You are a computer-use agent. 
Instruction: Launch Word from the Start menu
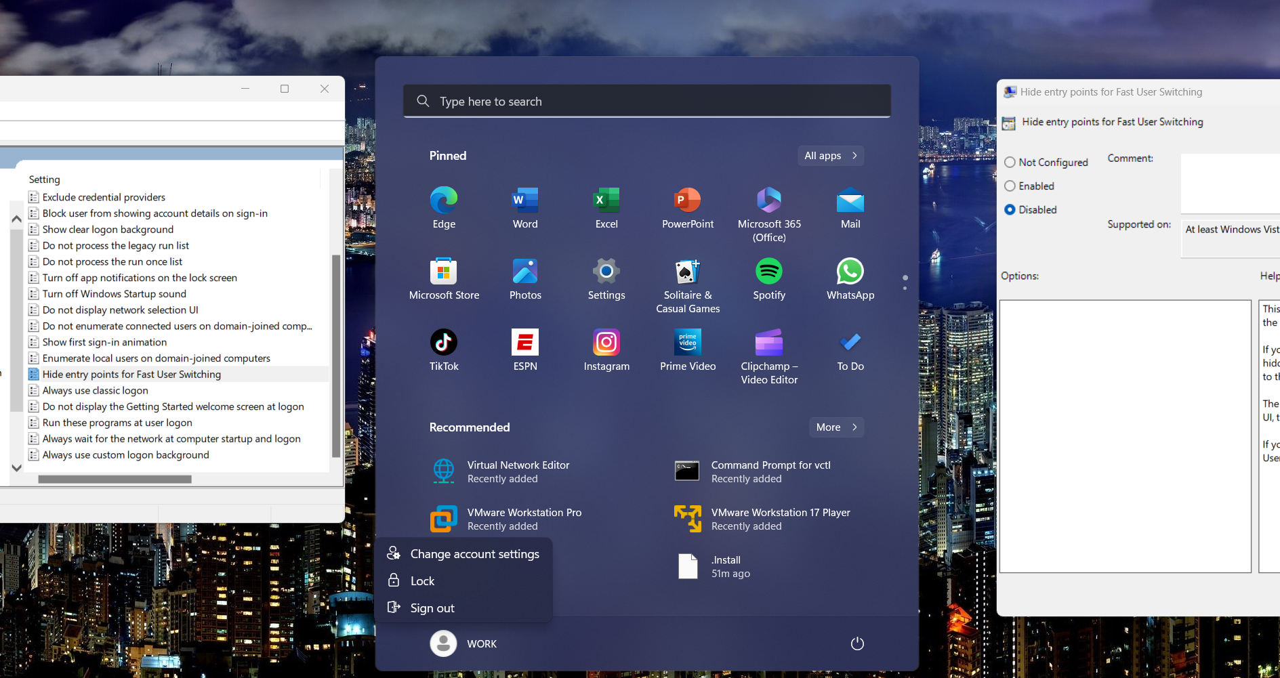coord(525,208)
